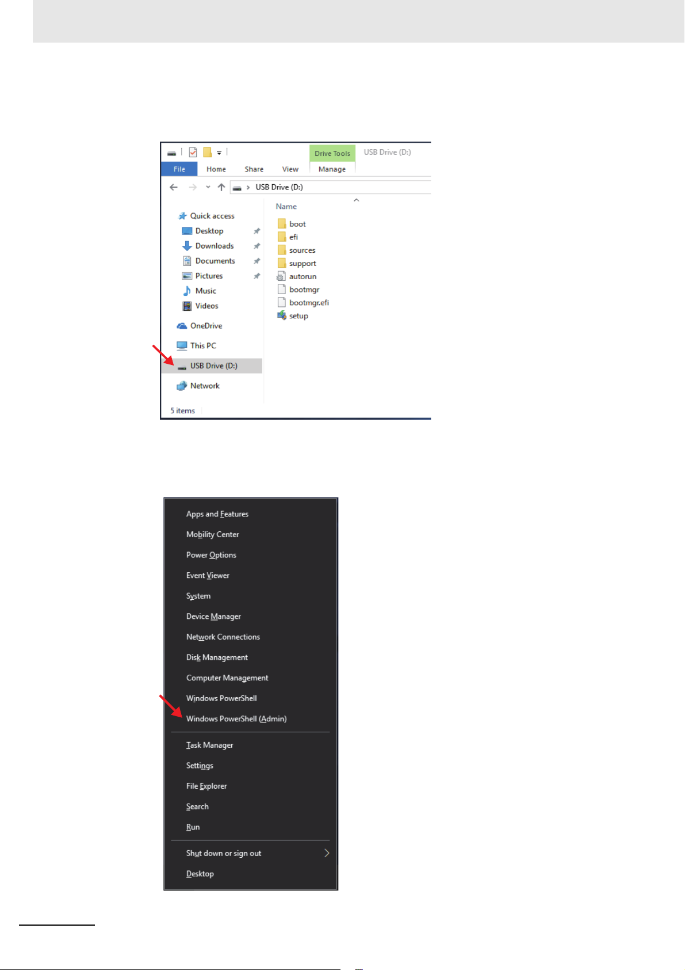Click the USB Drive (D:) address bar
Viewport: 685px width, 970px height.
pos(331,187)
